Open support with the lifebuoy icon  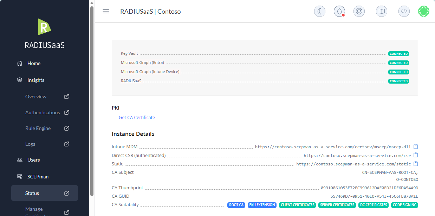pos(359,11)
